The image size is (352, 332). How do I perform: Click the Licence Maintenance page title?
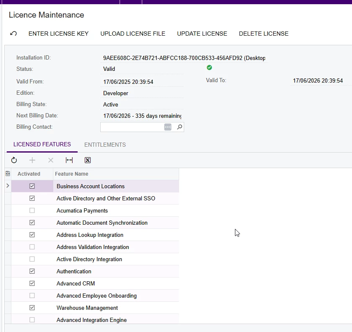click(x=47, y=15)
